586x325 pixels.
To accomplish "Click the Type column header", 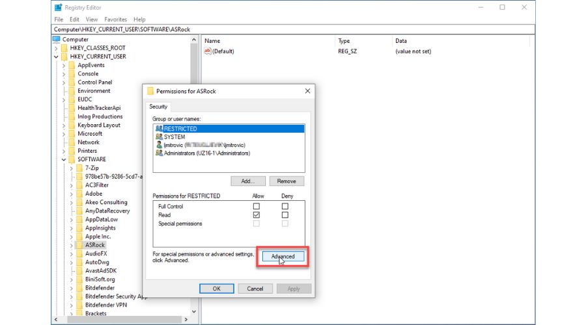I will tap(363, 41).
